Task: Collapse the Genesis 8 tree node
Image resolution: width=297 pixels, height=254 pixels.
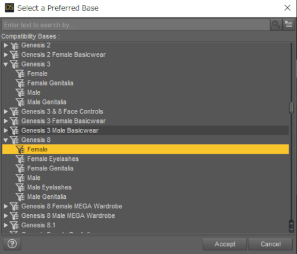Action: pyautogui.click(x=6, y=140)
